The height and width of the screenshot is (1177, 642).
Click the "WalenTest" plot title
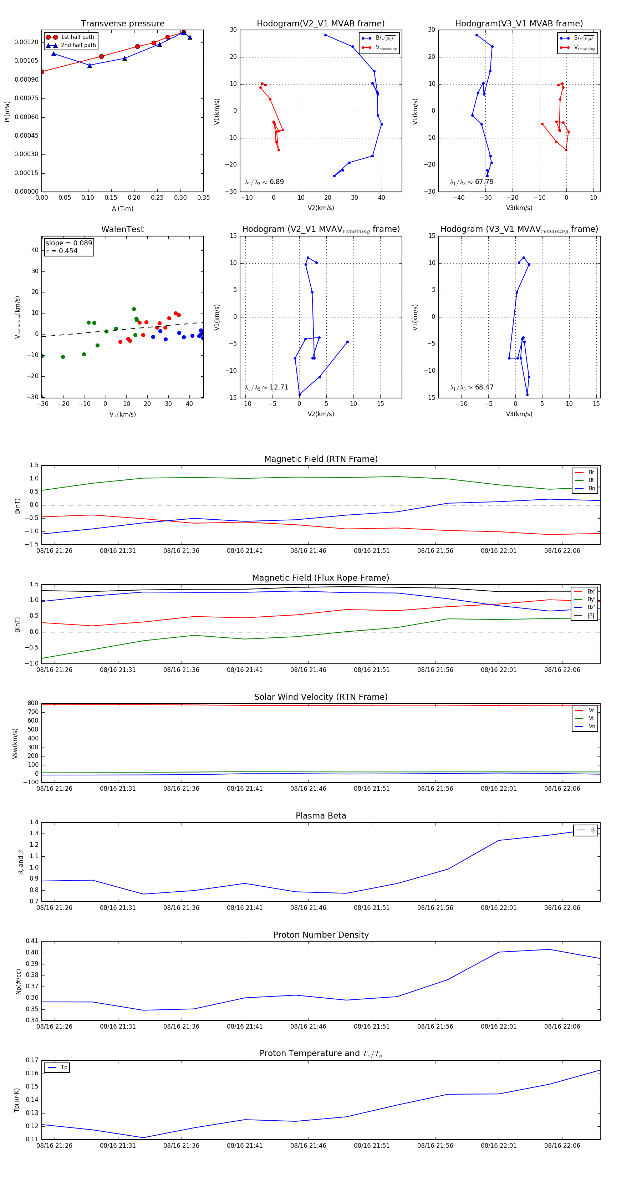coord(122,229)
